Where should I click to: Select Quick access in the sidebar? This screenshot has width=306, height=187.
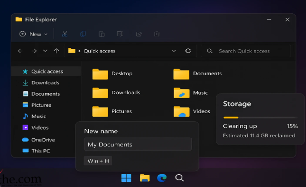click(46, 71)
